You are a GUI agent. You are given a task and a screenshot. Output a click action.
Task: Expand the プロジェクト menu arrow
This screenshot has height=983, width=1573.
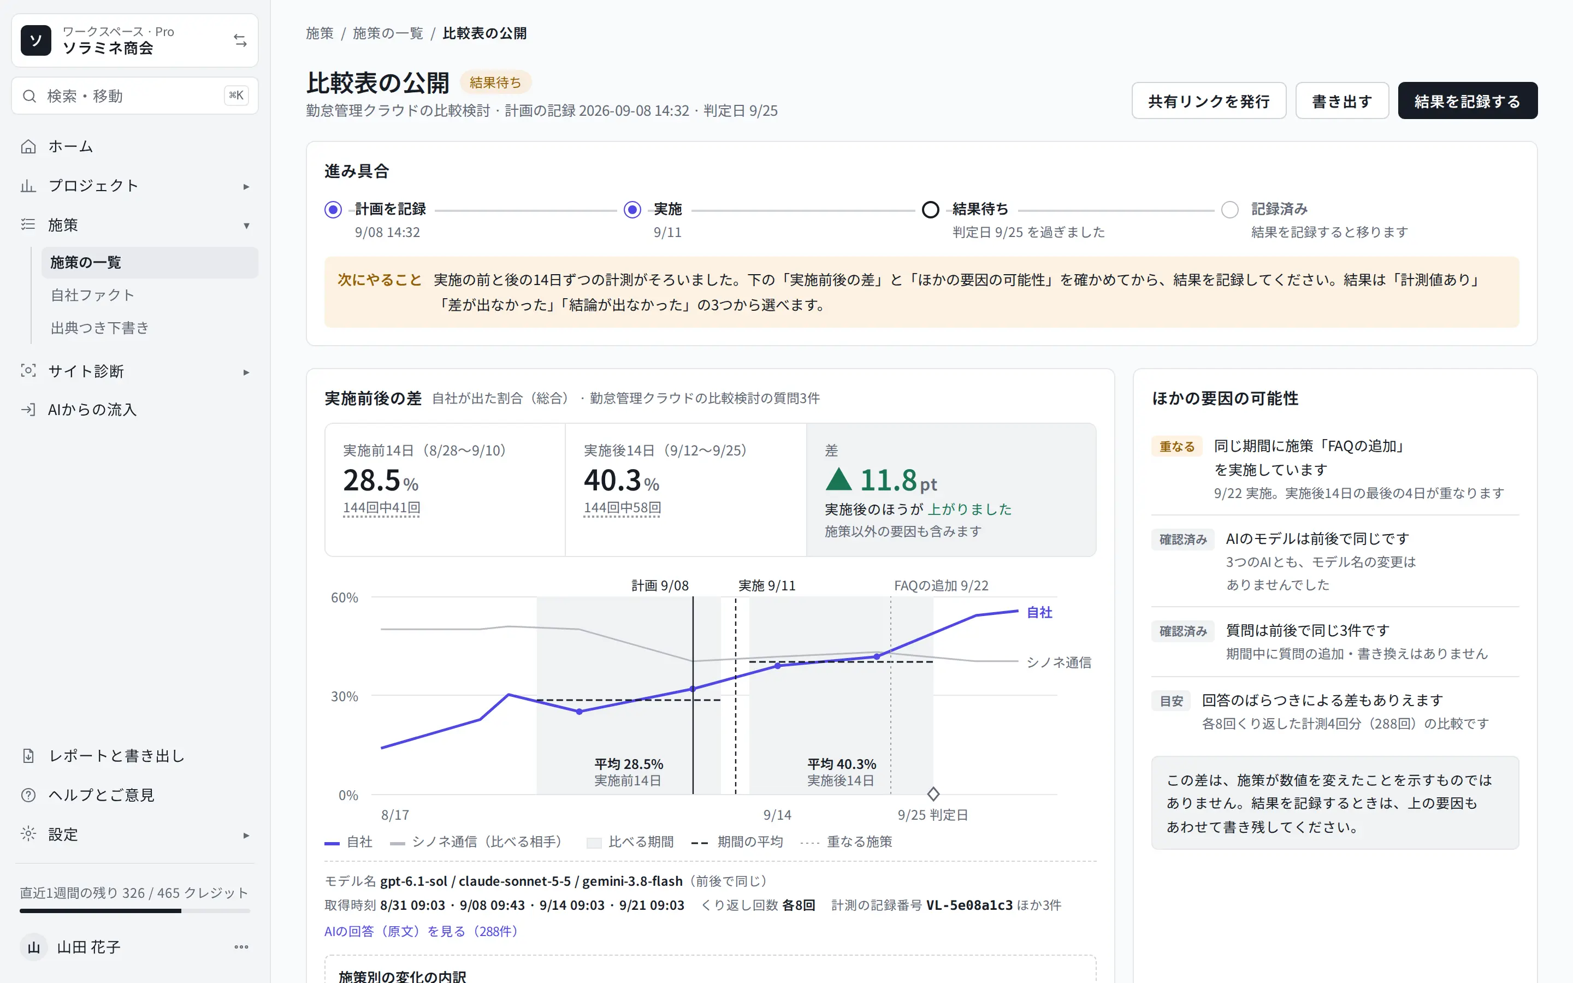click(246, 187)
